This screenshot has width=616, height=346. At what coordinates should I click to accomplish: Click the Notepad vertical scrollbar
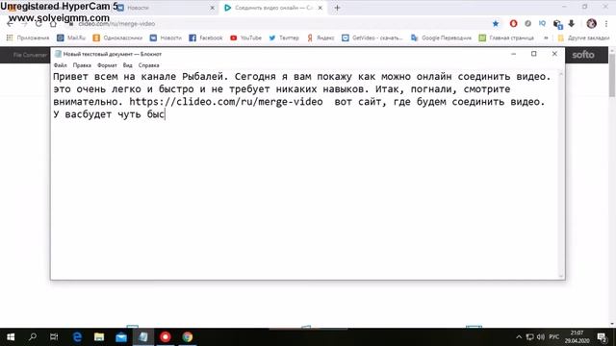(561, 175)
